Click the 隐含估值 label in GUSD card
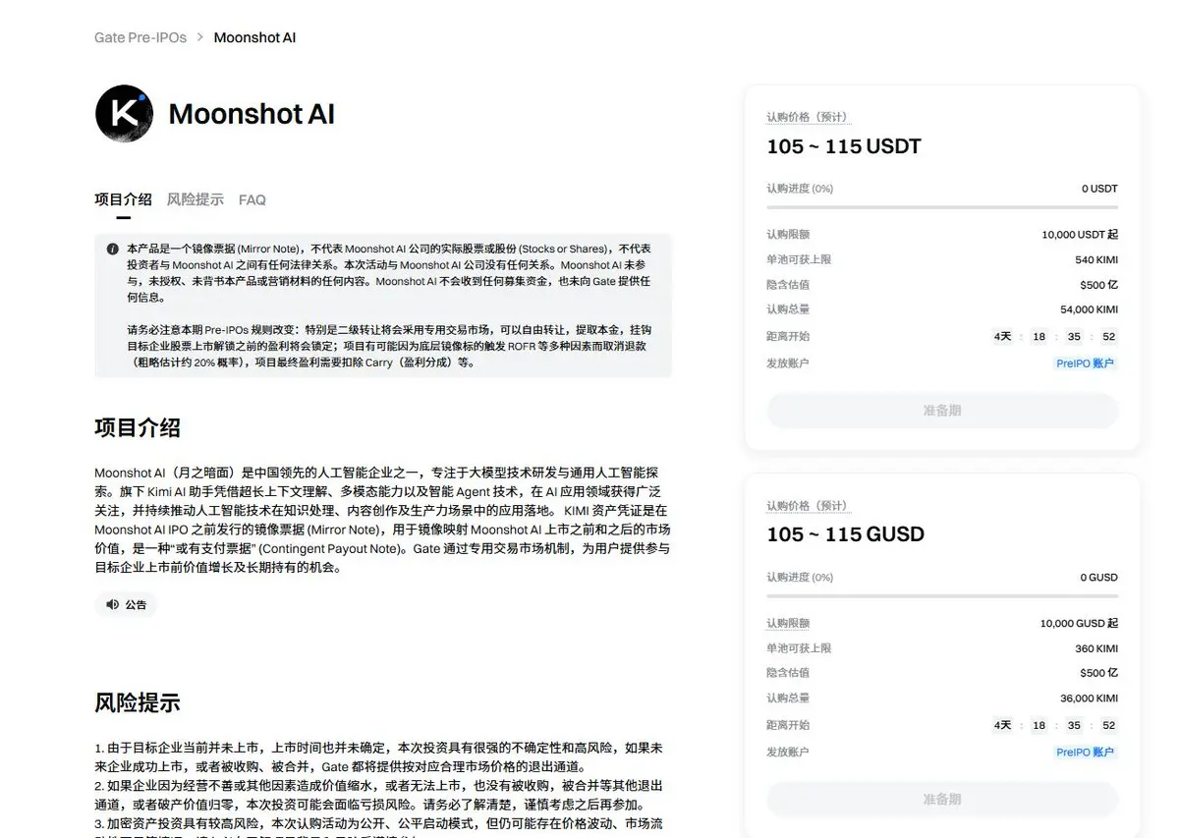The image size is (1179, 838). coord(788,673)
